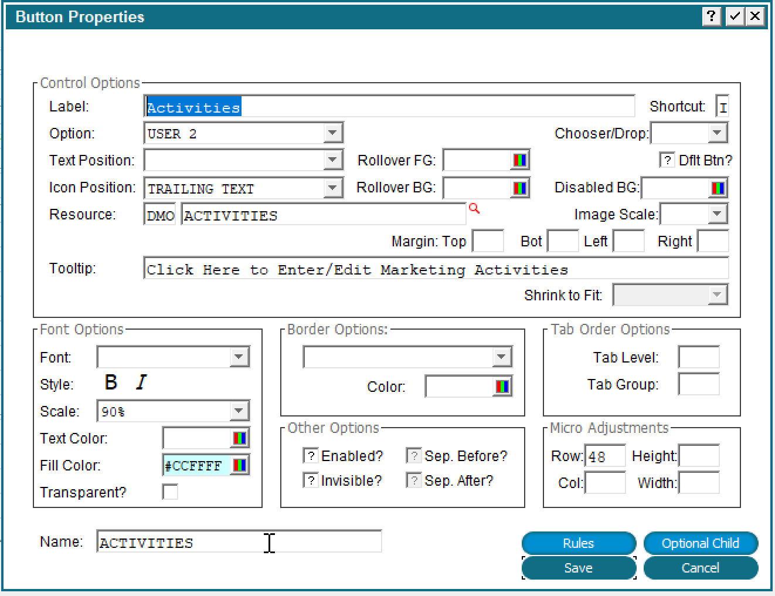Screen dimensions: 775x596
Task: Toggle the Transparent? checkbox
Action: coord(170,492)
